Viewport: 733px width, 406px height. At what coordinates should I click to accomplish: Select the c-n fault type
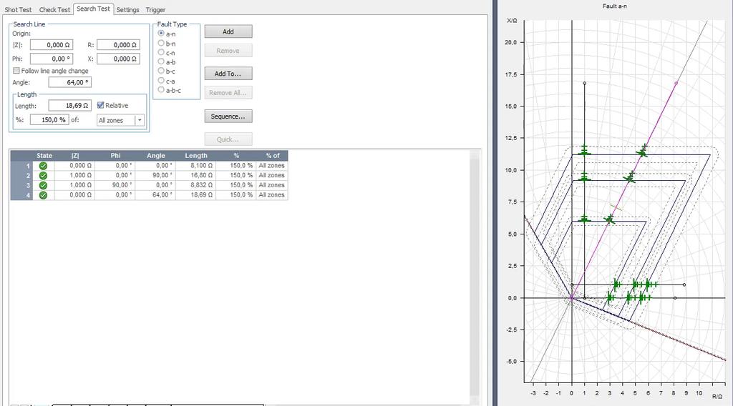click(161, 53)
